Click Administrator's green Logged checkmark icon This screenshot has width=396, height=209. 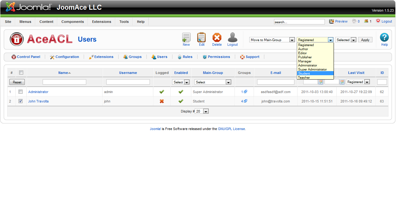click(162, 92)
